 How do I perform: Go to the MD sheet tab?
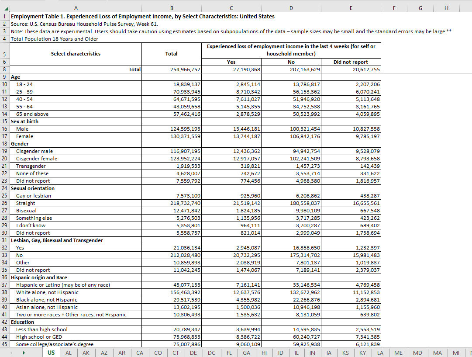tap(417, 353)
